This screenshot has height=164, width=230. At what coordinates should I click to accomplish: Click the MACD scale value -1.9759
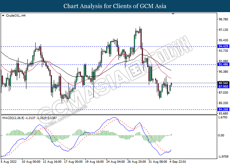[x=223, y=157]
